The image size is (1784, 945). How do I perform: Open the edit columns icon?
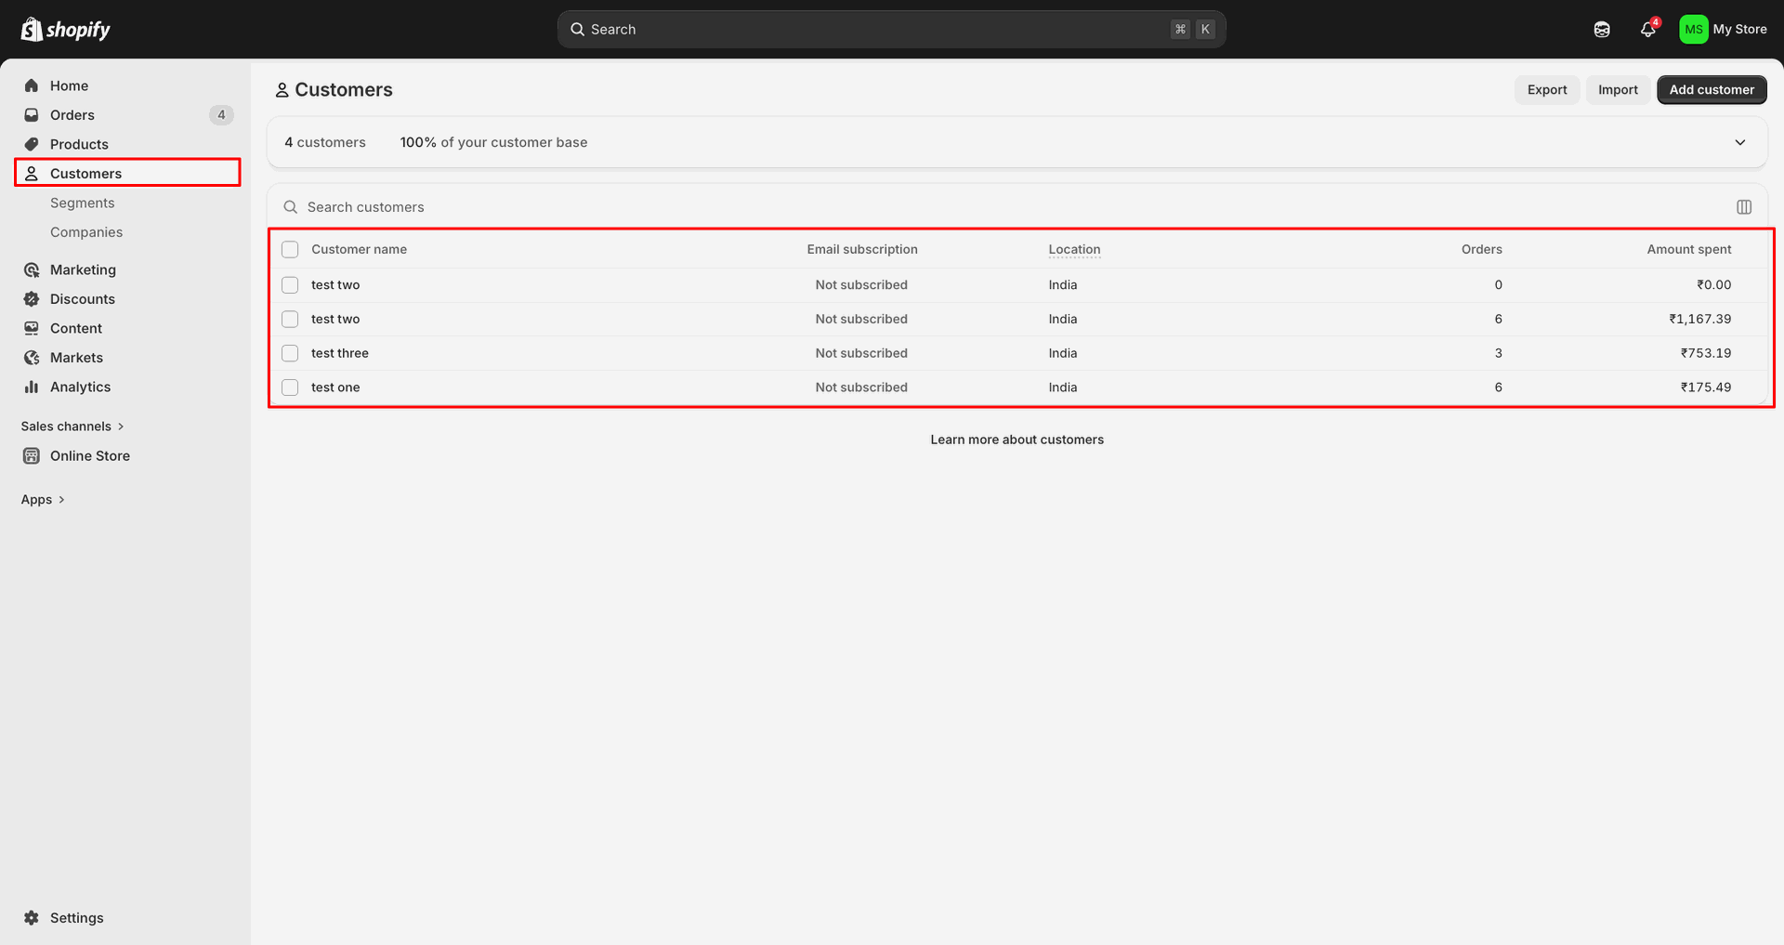1744,207
